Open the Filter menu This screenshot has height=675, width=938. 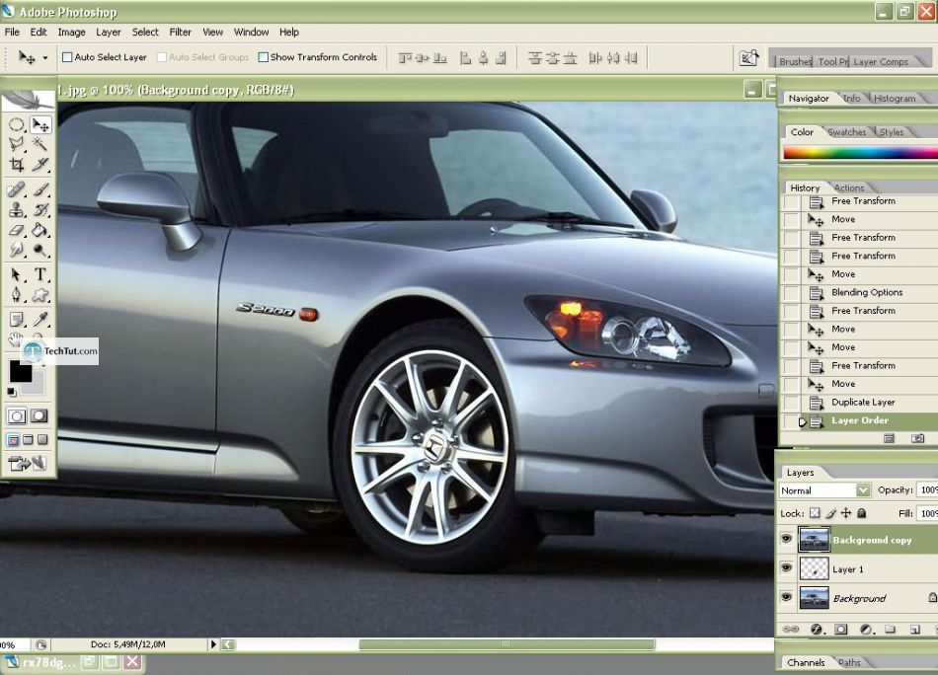coord(180,33)
